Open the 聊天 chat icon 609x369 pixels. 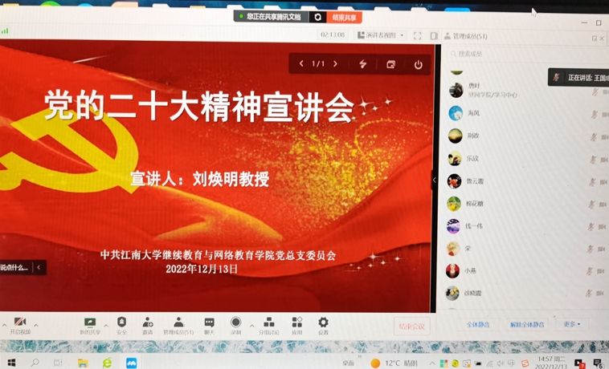point(209,324)
